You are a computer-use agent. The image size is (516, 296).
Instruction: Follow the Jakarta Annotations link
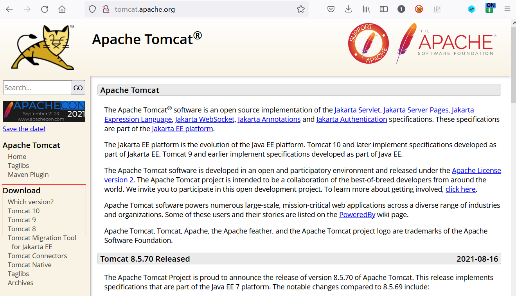click(x=269, y=119)
